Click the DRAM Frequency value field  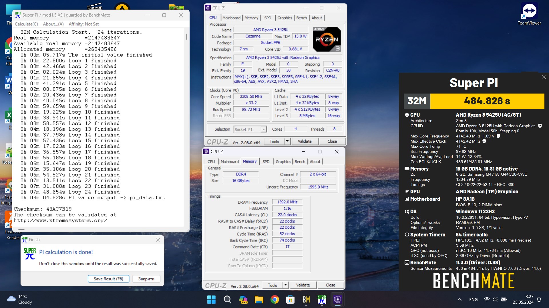pos(287,202)
